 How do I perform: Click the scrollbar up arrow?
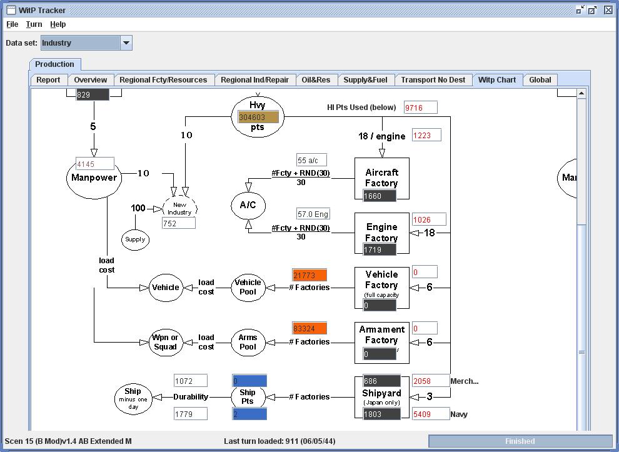(x=581, y=94)
